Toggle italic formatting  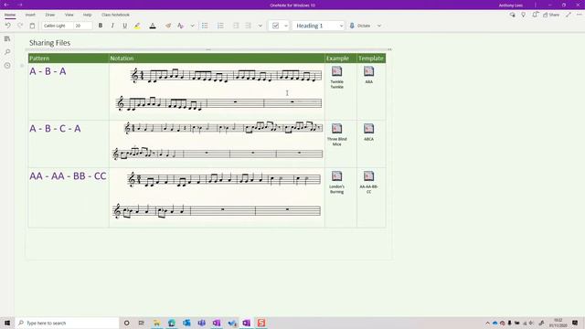(112, 26)
